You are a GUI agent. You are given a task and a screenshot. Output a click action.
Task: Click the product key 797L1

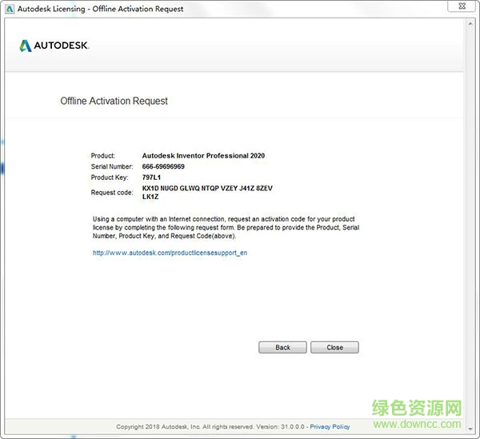coord(153,178)
